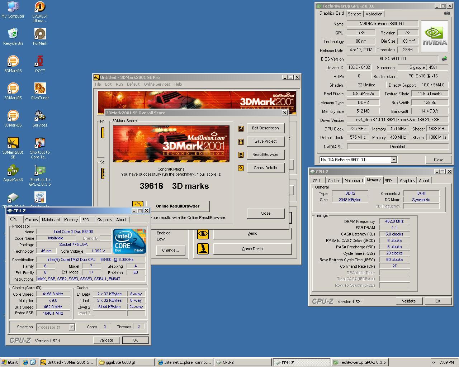Open the SPD tab in the memory CPU-Z window
This screenshot has width=459, height=367.
click(388, 181)
